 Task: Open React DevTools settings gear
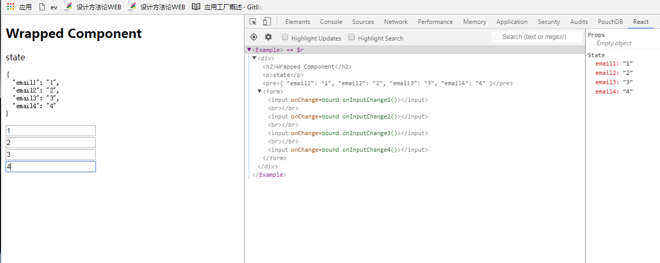click(x=268, y=37)
